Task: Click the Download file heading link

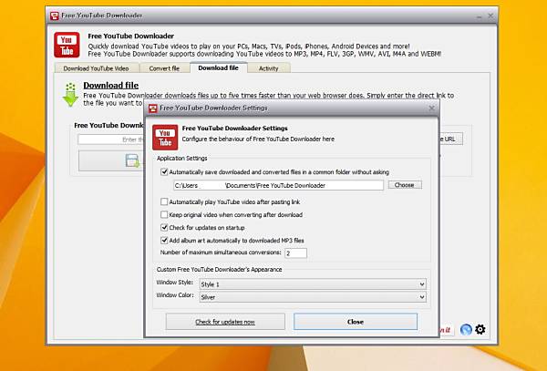Action: [x=111, y=85]
